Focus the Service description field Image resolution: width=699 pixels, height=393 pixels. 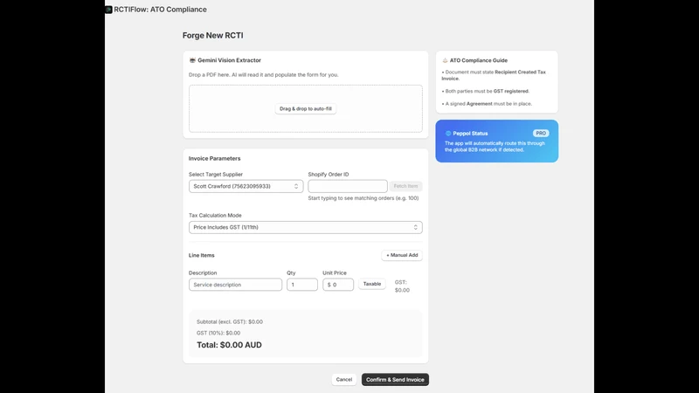tap(235, 285)
